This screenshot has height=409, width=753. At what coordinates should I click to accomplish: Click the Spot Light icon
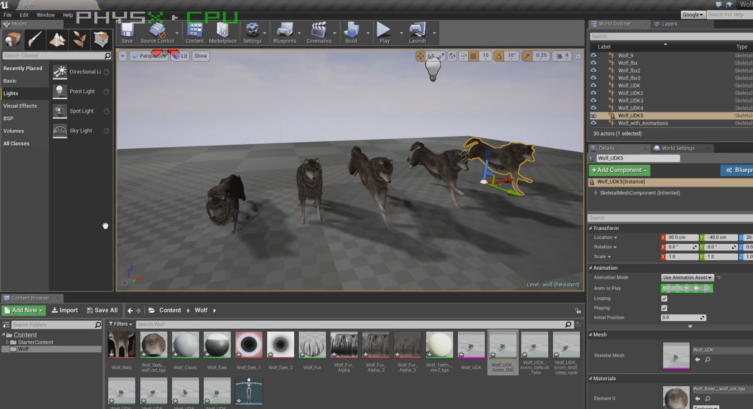point(60,111)
